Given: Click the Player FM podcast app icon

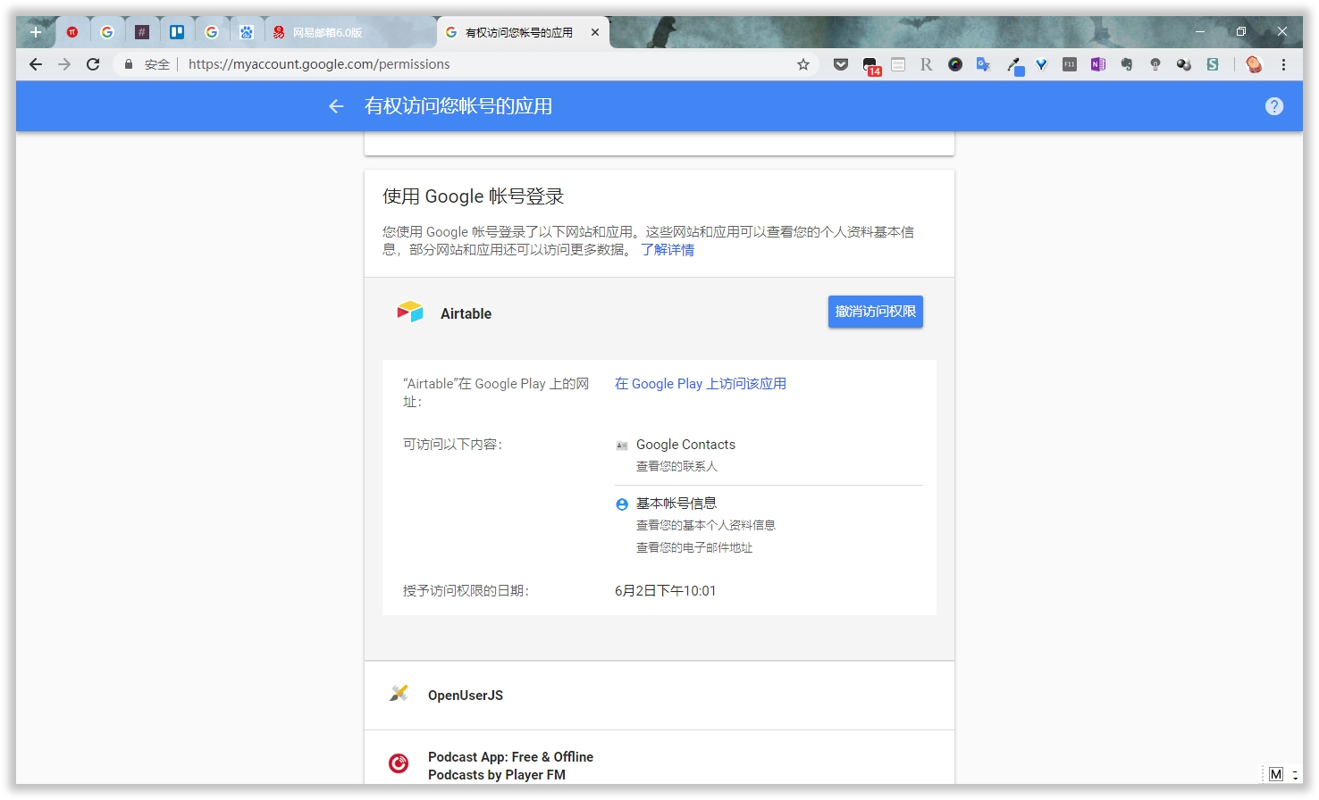Looking at the screenshot, I should click(399, 763).
